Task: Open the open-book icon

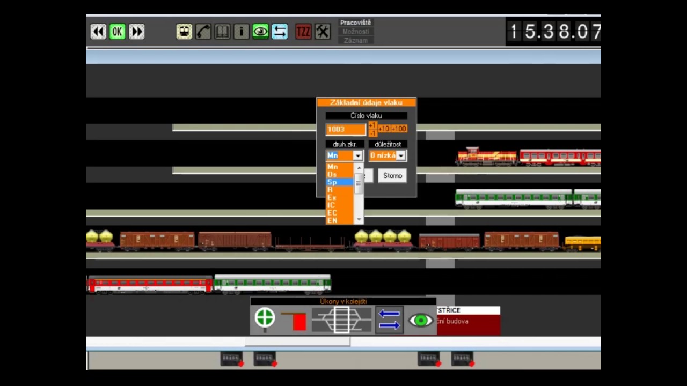Action: coord(222,32)
